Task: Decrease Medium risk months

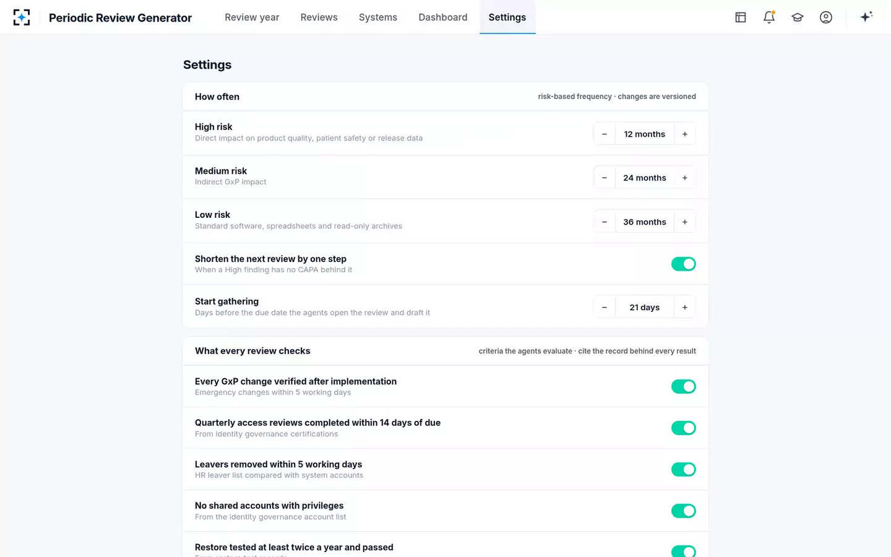Action: click(x=605, y=178)
